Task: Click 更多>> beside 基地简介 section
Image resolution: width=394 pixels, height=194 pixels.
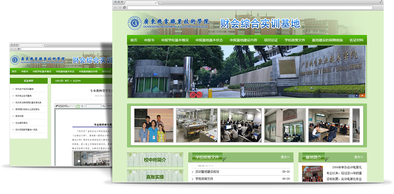Action: pyautogui.click(x=359, y=157)
